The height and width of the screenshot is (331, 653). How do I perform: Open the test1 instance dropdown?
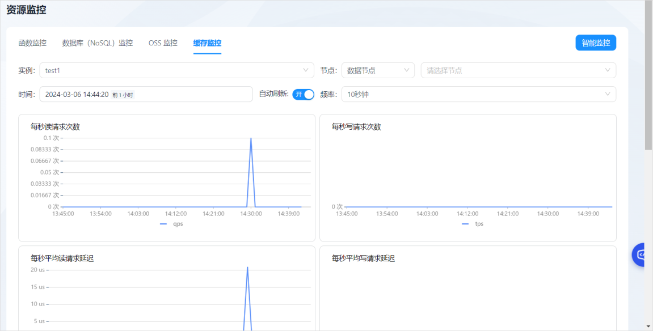tap(176, 70)
